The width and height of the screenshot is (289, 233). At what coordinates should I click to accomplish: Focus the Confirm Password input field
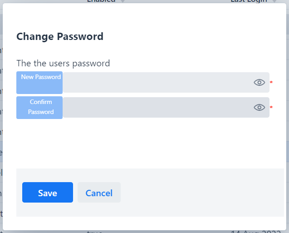[157, 107]
